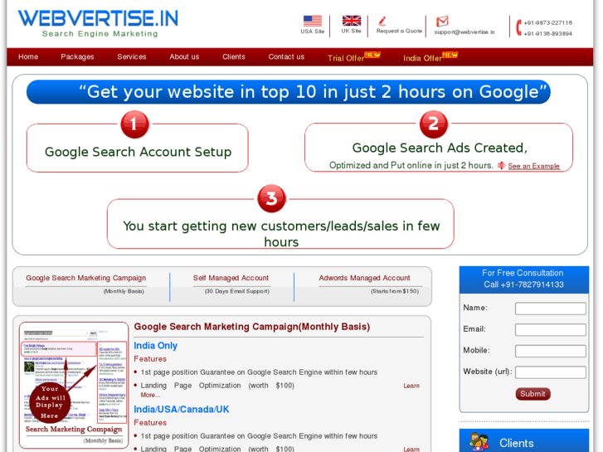
Task: Open the UK Site flag icon
Action: pyautogui.click(x=352, y=21)
